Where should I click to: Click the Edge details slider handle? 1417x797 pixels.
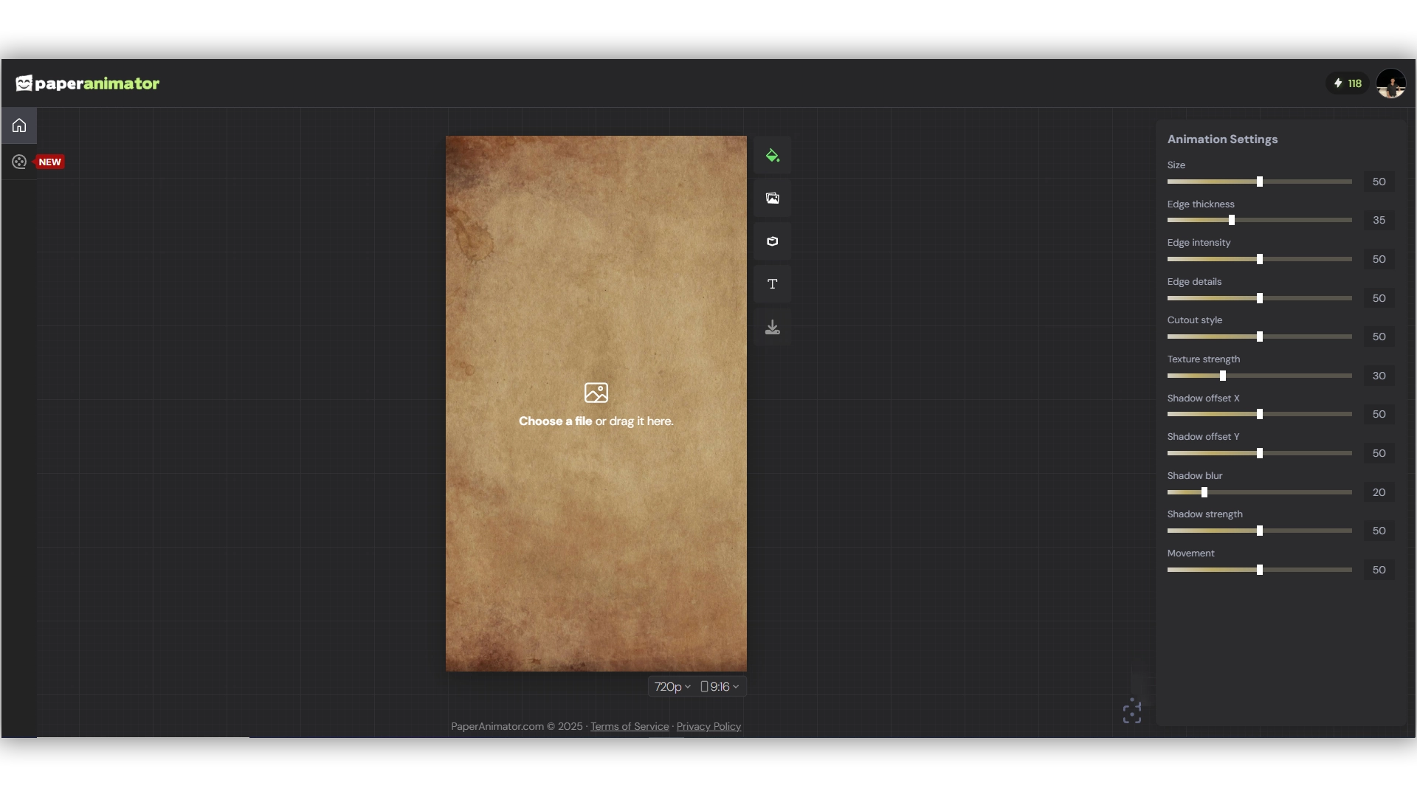[1260, 298]
